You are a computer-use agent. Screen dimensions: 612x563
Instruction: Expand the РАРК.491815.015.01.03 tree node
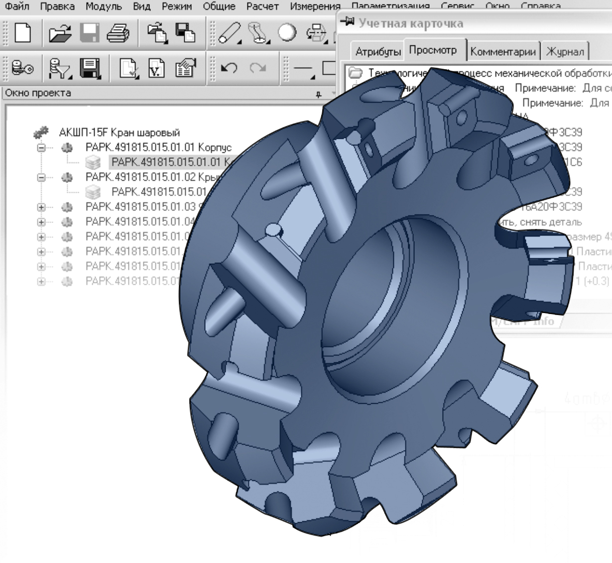tap(41, 207)
